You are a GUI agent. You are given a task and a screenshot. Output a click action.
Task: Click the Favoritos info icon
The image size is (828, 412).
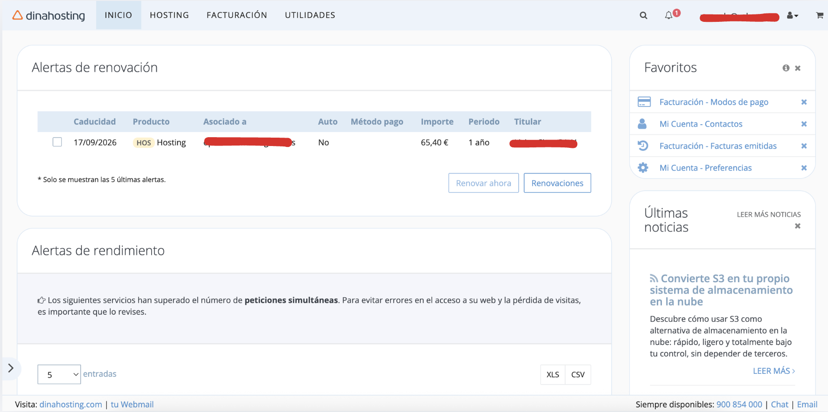coord(786,68)
